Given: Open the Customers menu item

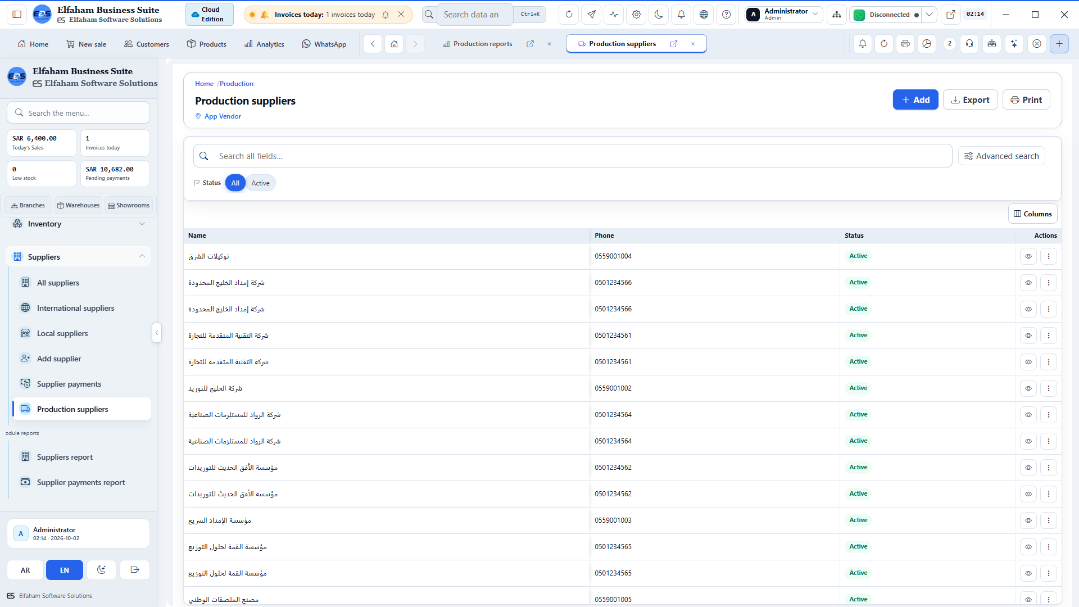Looking at the screenshot, I should pyautogui.click(x=147, y=44).
